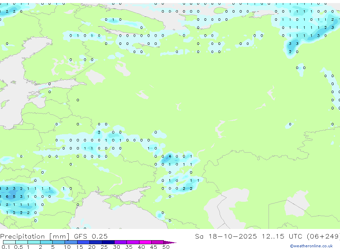Select the 20–25 mm dark blue swatch
Image resolution: width=340 pixels, height=249 pixels.
coord(96,242)
